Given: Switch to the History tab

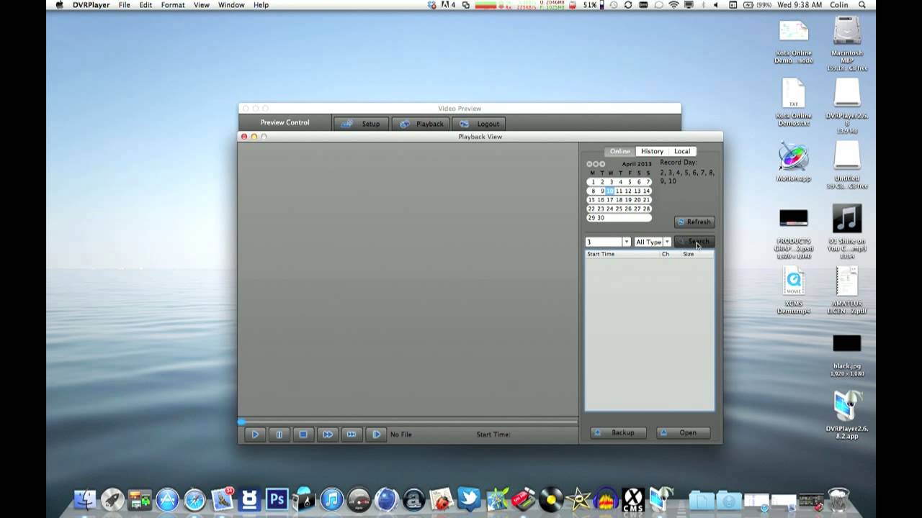Looking at the screenshot, I should (652, 151).
